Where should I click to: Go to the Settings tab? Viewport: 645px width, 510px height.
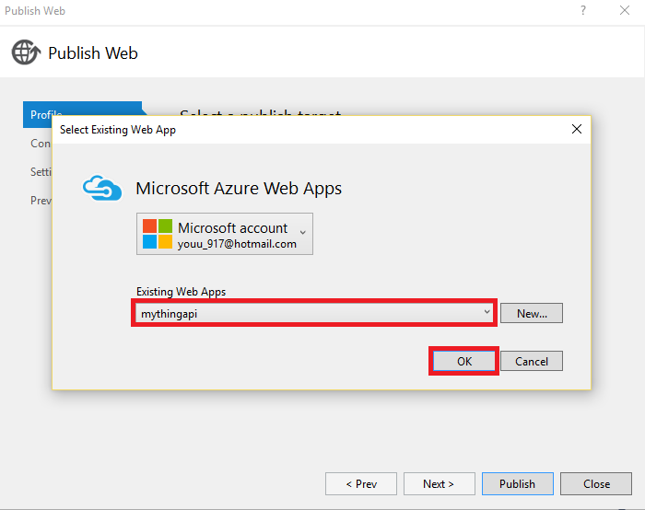(x=41, y=172)
